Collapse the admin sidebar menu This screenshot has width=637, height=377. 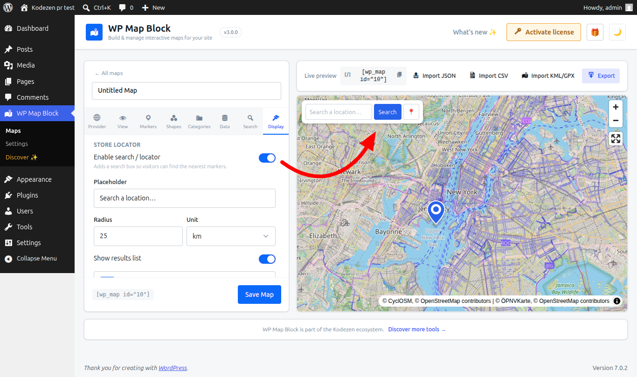coord(37,259)
